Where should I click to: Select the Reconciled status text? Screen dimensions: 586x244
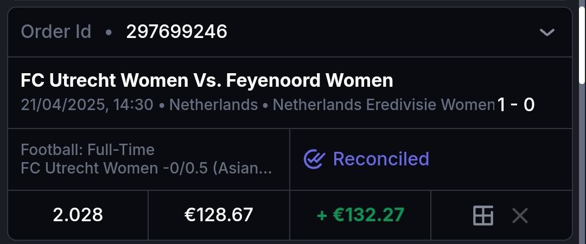coord(381,159)
